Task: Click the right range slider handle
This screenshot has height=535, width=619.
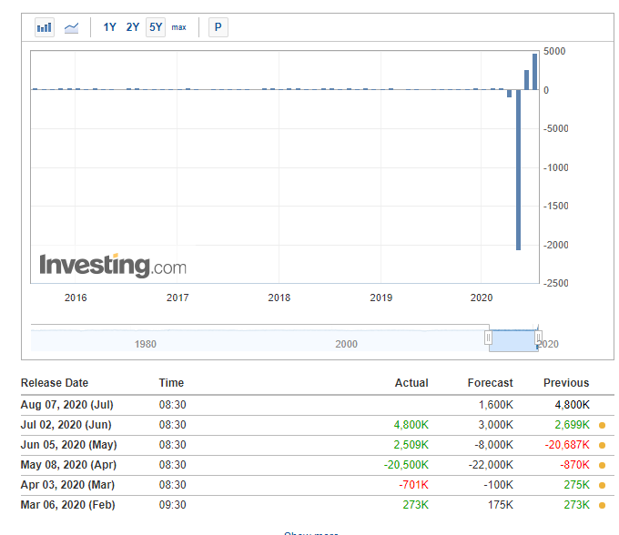Action: [538, 338]
